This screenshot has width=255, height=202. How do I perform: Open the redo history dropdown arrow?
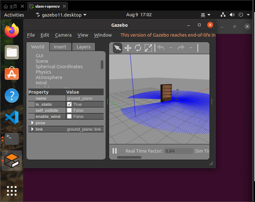point(191,48)
